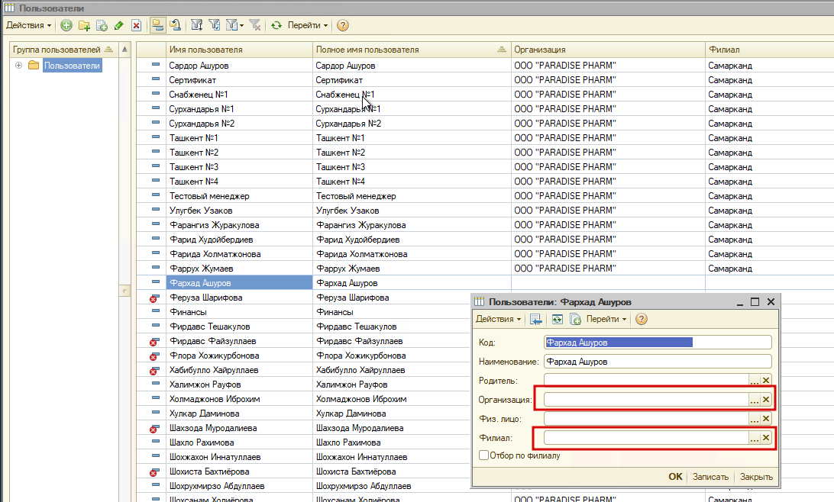Image resolution: width=834 pixels, height=502 pixels.
Task: Click the Имя пользователя column header
Action: point(239,50)
